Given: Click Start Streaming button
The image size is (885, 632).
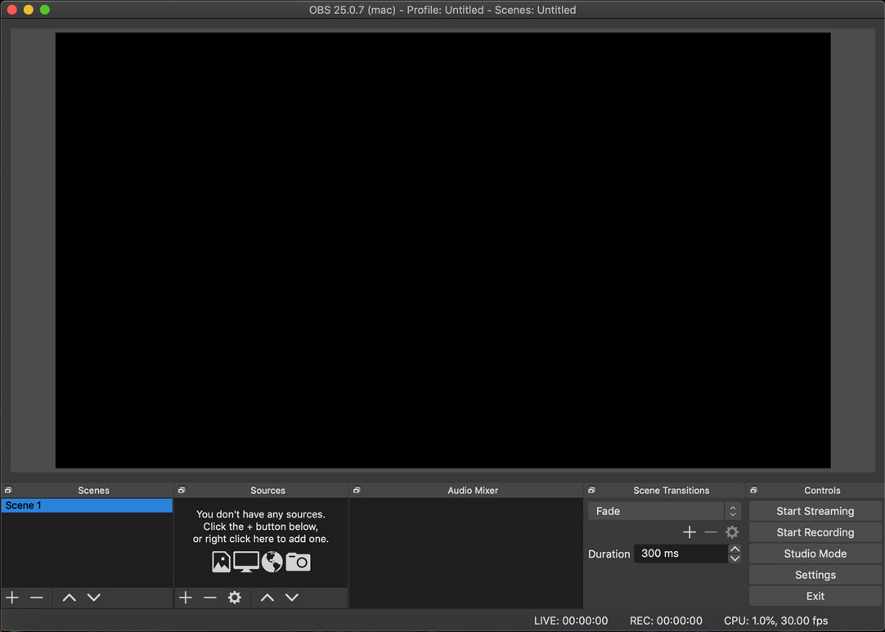Looking at the screenshot, I should point(815,511).
